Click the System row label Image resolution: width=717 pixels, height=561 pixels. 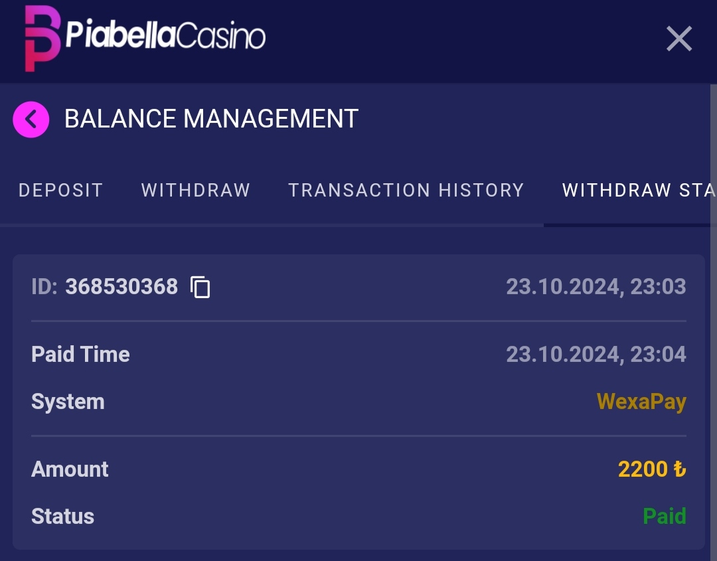click(x=68, y=402)
